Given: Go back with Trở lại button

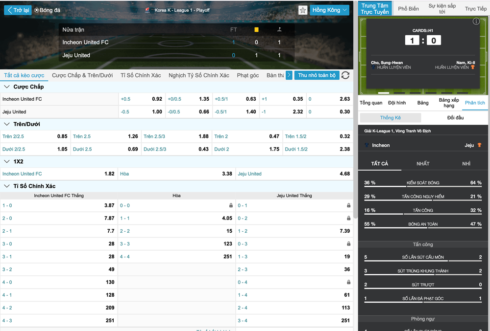Looking at the screenshot, I should coord(18,10).
